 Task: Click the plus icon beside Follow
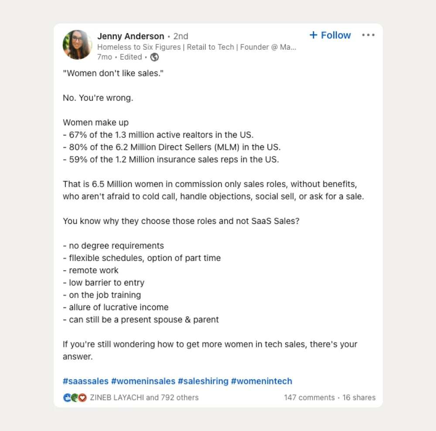pyautogui.click(x=313, y=35)
